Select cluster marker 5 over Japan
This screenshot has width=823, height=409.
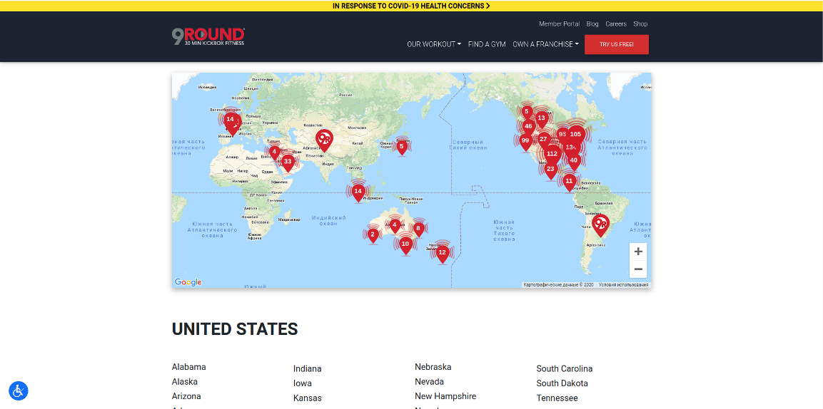[402, 147]
